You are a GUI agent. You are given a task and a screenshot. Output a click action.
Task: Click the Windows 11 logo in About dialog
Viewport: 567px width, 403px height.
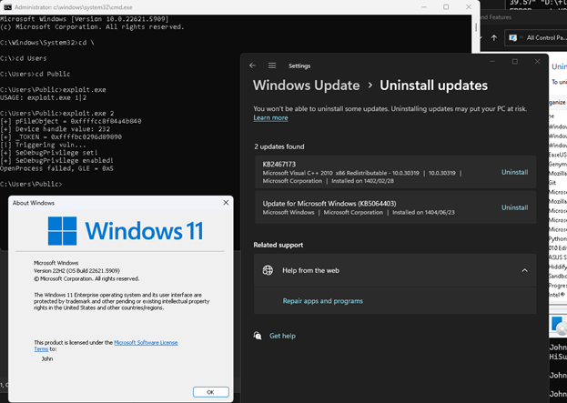pos(126,230)
